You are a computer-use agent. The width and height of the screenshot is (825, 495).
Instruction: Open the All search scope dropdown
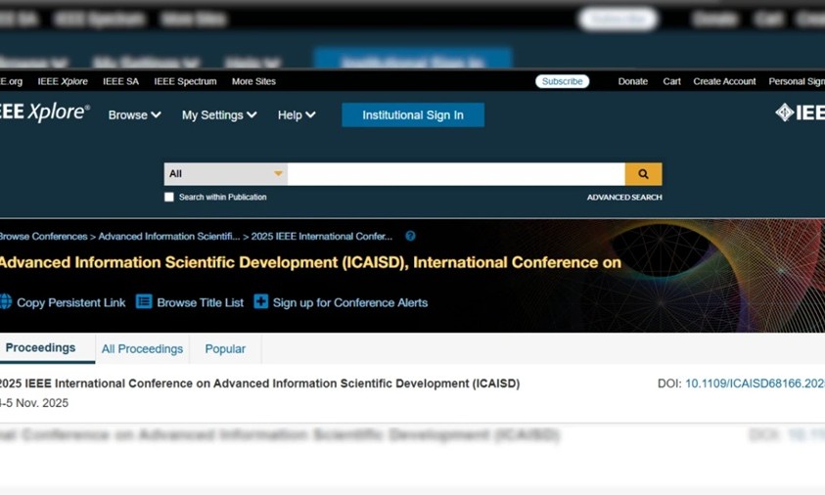pos(225,174)
